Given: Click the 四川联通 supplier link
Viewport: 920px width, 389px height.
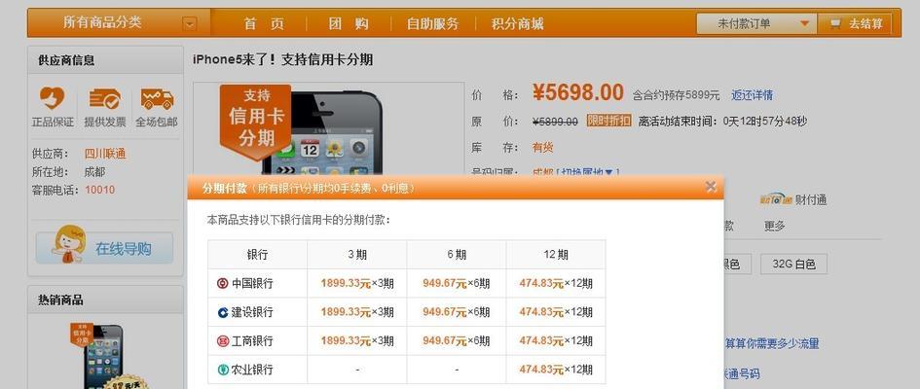Looking at the screenshot, I should (x=105, y=154).
